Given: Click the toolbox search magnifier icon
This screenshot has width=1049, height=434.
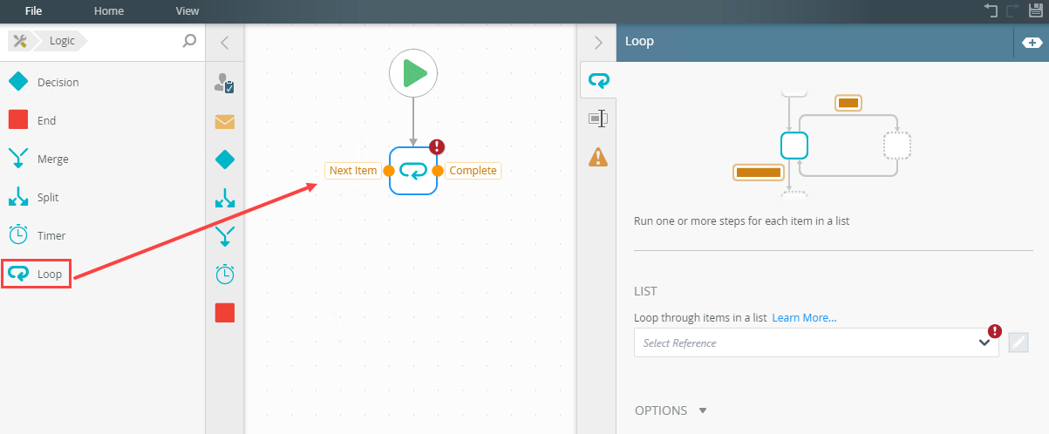Looking at the screenshot, I should point(189,40).
